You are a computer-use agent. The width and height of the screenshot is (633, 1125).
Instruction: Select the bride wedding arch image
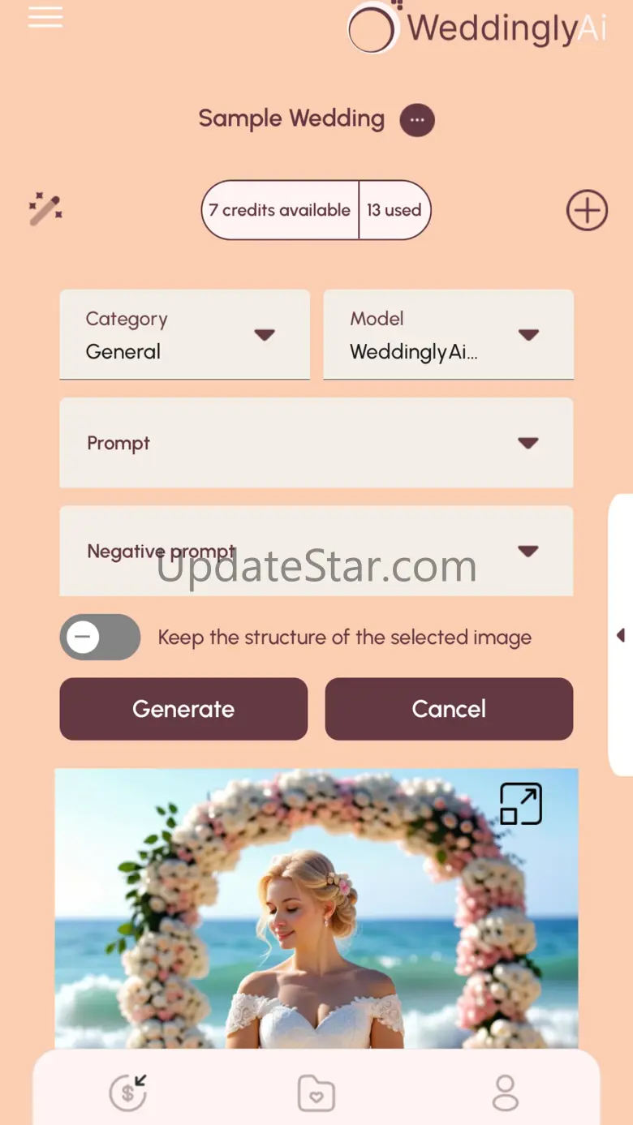pyautogui.click(x=316, y=908)
